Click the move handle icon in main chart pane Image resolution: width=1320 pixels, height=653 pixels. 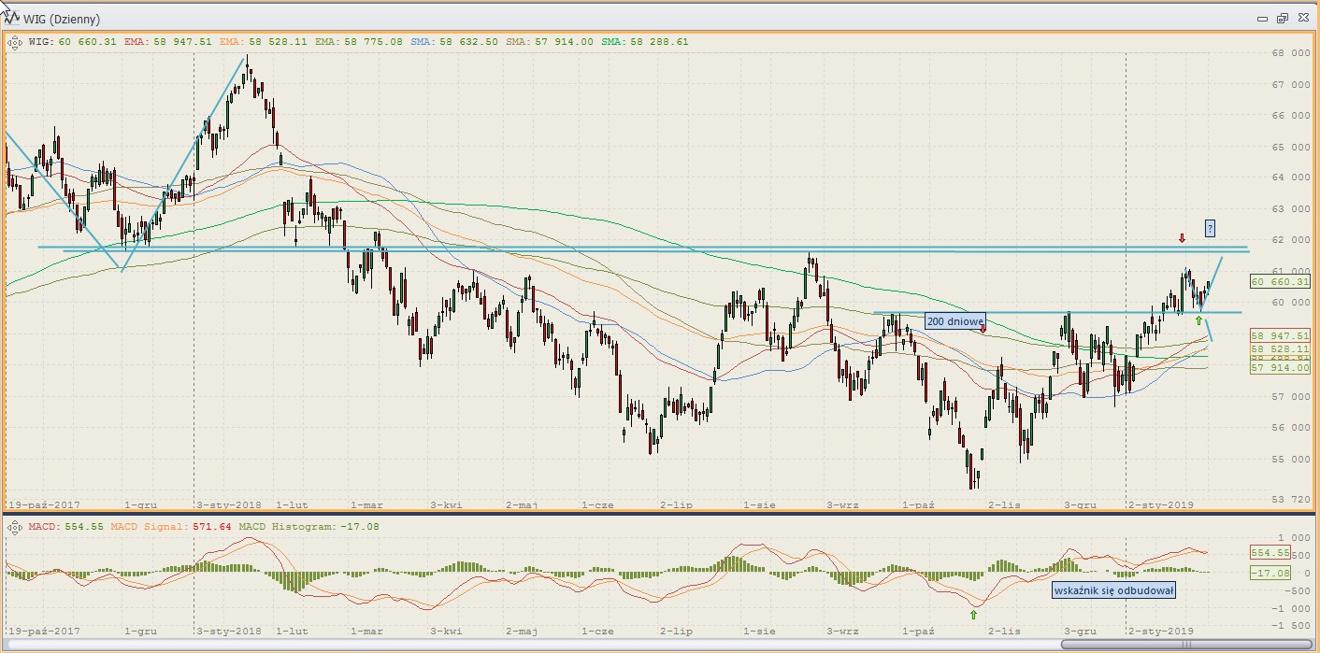(15, 41)
